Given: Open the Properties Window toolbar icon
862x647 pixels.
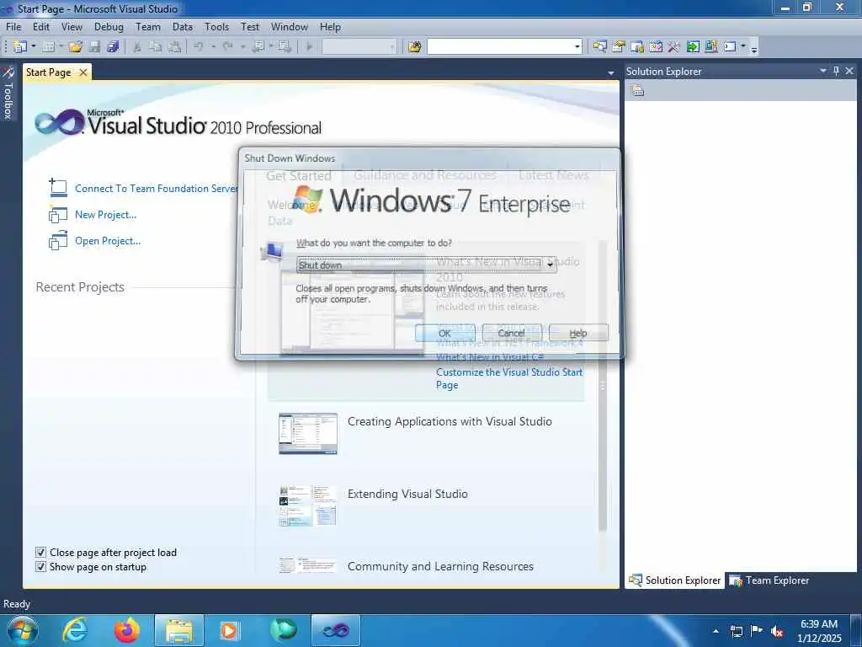Looking at the screenshot, I should [619, 47].
